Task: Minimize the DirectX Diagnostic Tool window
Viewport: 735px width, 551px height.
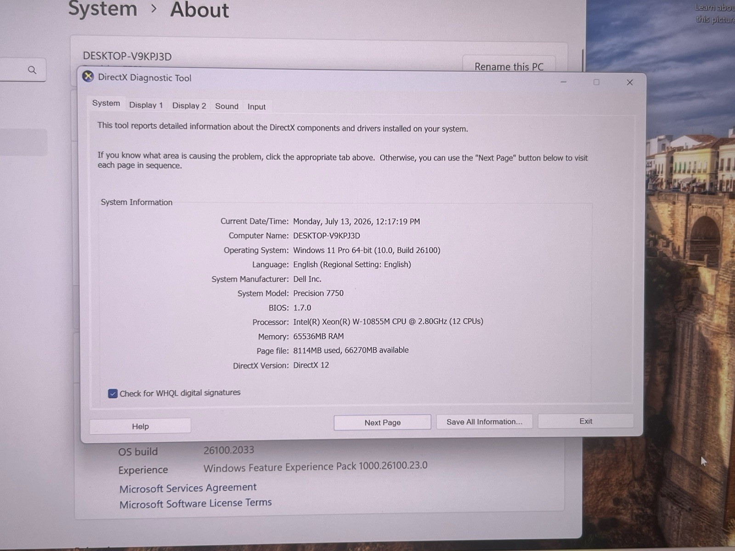Action: (564, 82)
